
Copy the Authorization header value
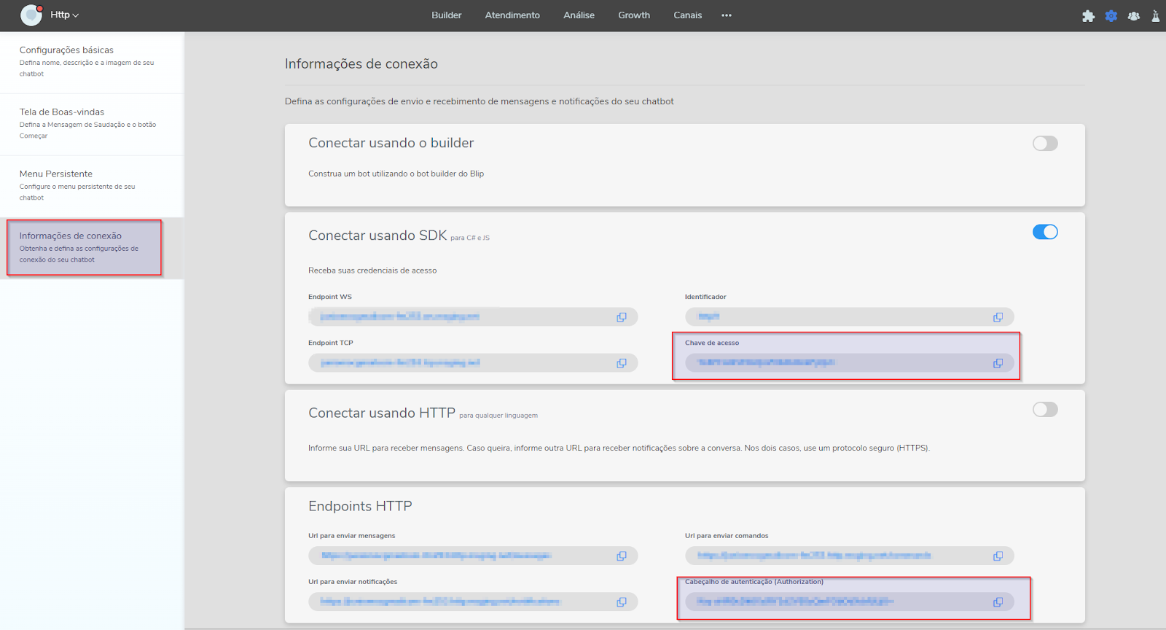click(998, 602)
